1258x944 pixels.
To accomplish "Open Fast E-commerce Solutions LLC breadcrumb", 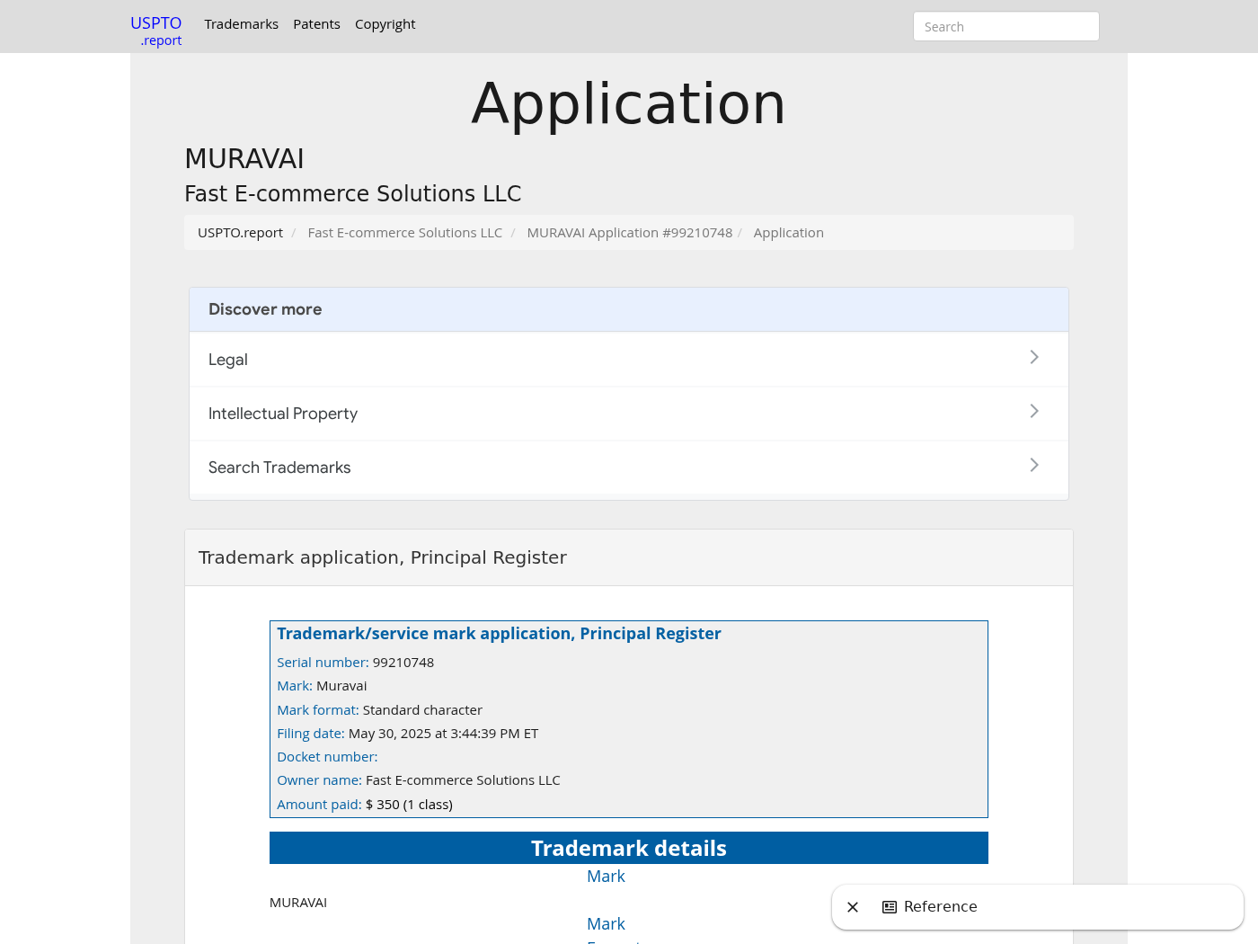I will point(404,233).
